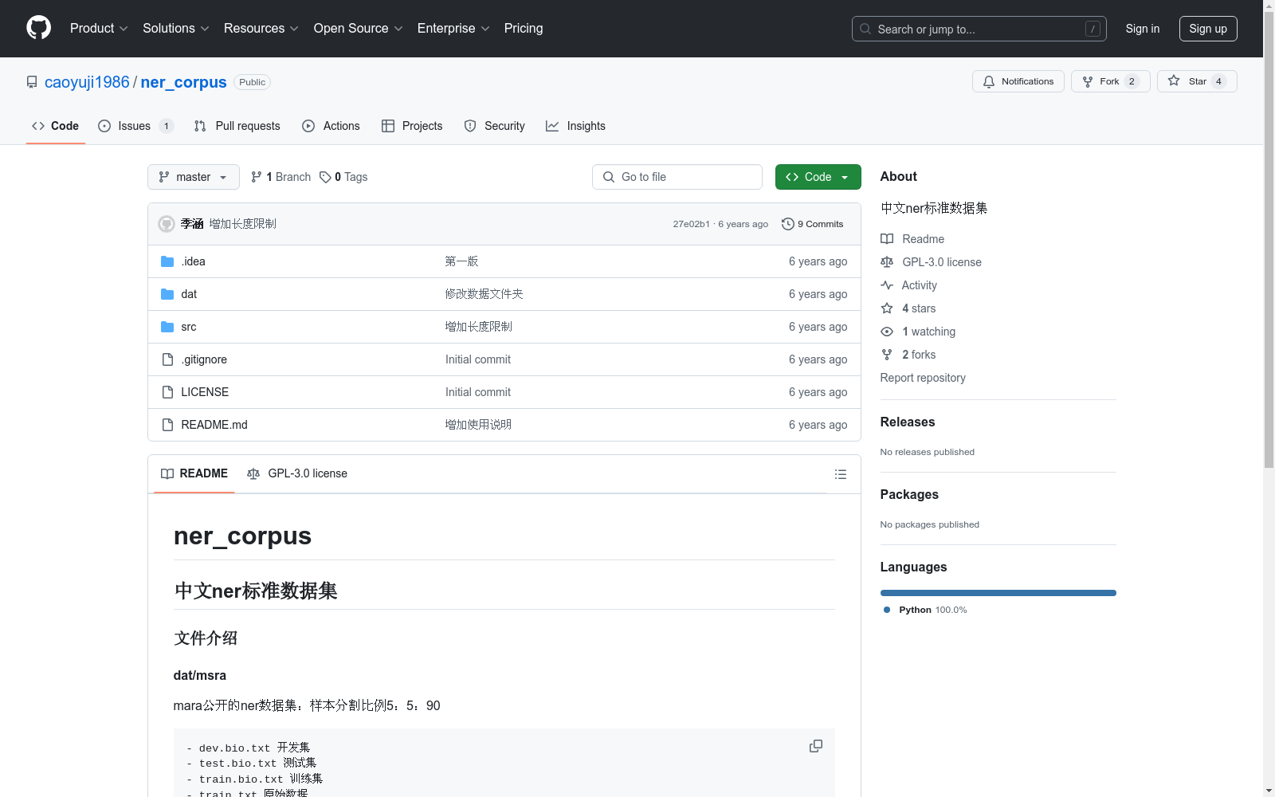Screen dimensions: 1275x797
Task: Click the tag icon next to 0 Tags
Action: coord(325,177)
